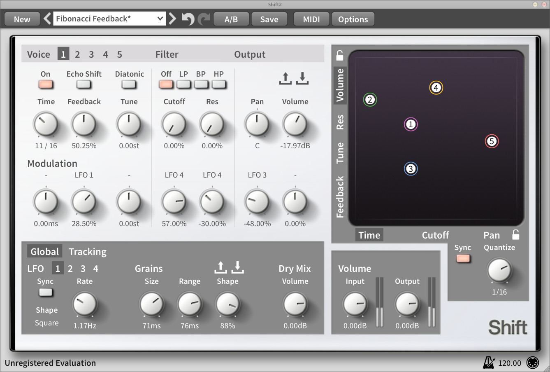Redo the last change
550x372 pixels.
tap(204, 19)
